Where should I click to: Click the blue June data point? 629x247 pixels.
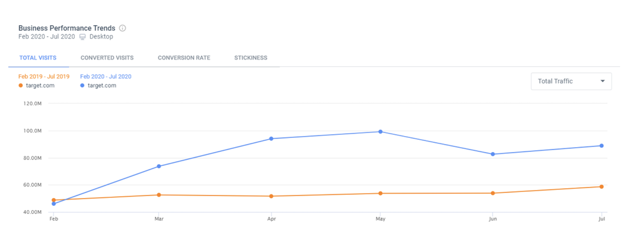[x=493, y=154]
